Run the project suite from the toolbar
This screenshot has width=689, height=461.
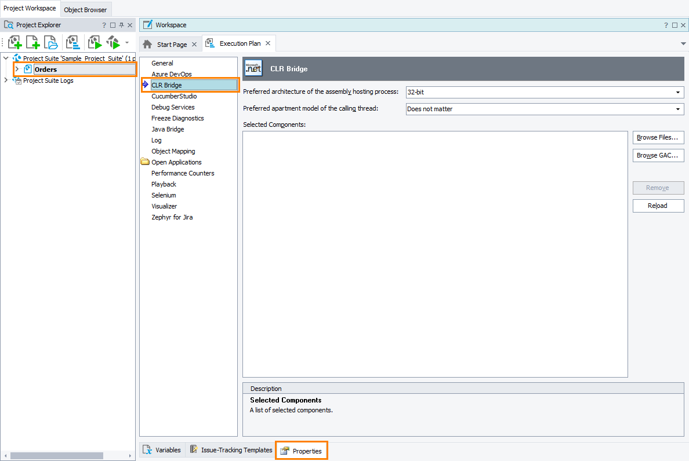(113, 42)
